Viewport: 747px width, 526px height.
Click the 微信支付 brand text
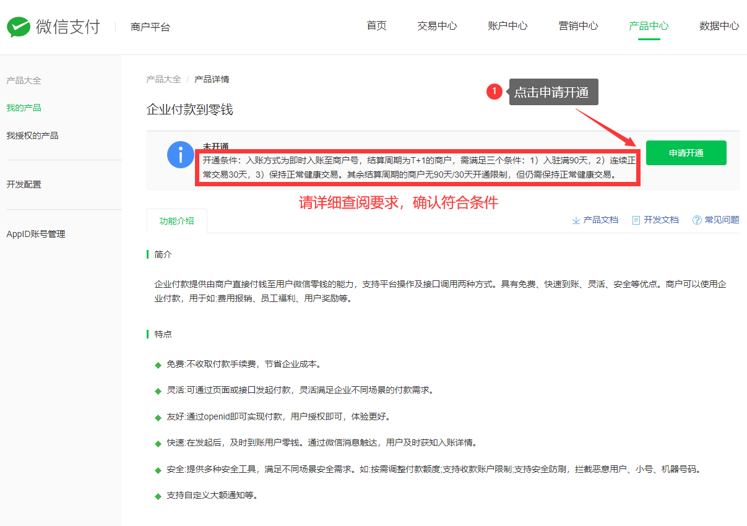67,27
